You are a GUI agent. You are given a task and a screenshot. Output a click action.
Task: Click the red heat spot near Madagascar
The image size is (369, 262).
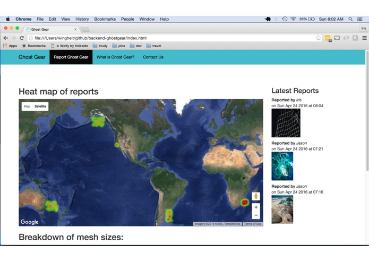coord(245,202)
